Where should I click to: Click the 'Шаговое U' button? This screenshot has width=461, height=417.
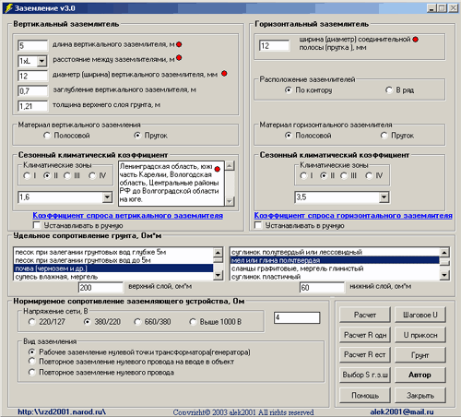420,315
